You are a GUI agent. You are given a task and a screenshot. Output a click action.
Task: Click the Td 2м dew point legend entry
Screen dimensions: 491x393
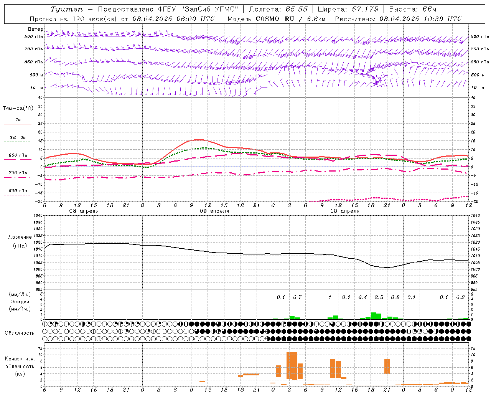pos(18,137)
